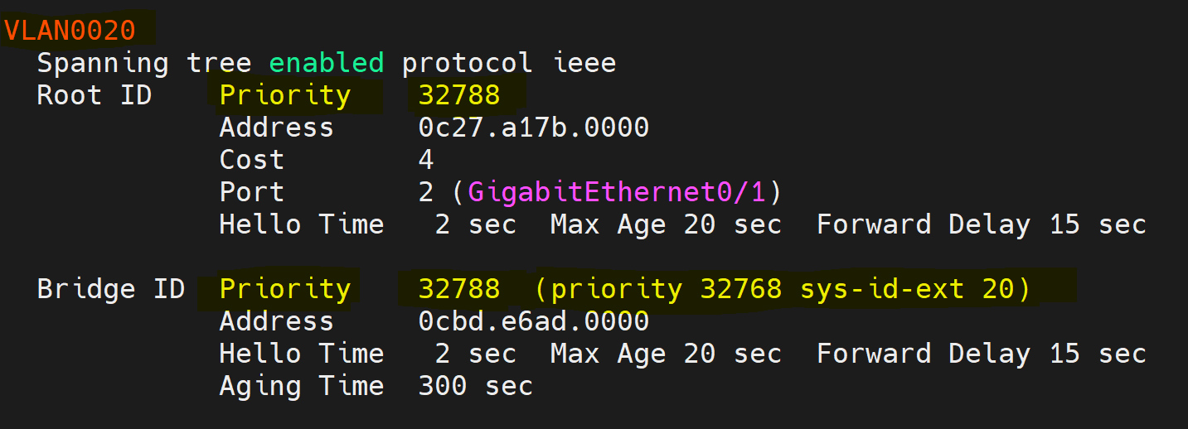Click the magenta GigabitEthernet0/1 text
The width and height of the screenshot is (1188, 429).
(617, 192)
